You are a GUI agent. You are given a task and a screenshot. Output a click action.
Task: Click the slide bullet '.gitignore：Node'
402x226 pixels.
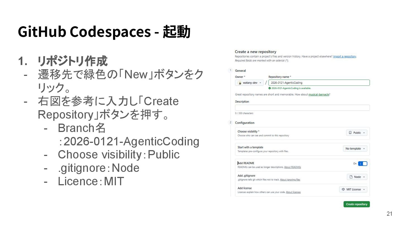click(x=99, y=168)
